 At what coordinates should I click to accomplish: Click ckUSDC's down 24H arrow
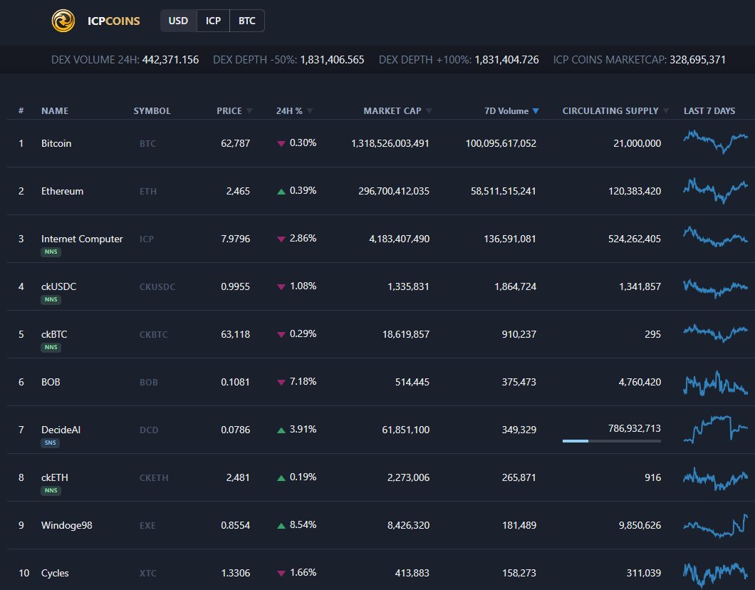coord(281,286)
